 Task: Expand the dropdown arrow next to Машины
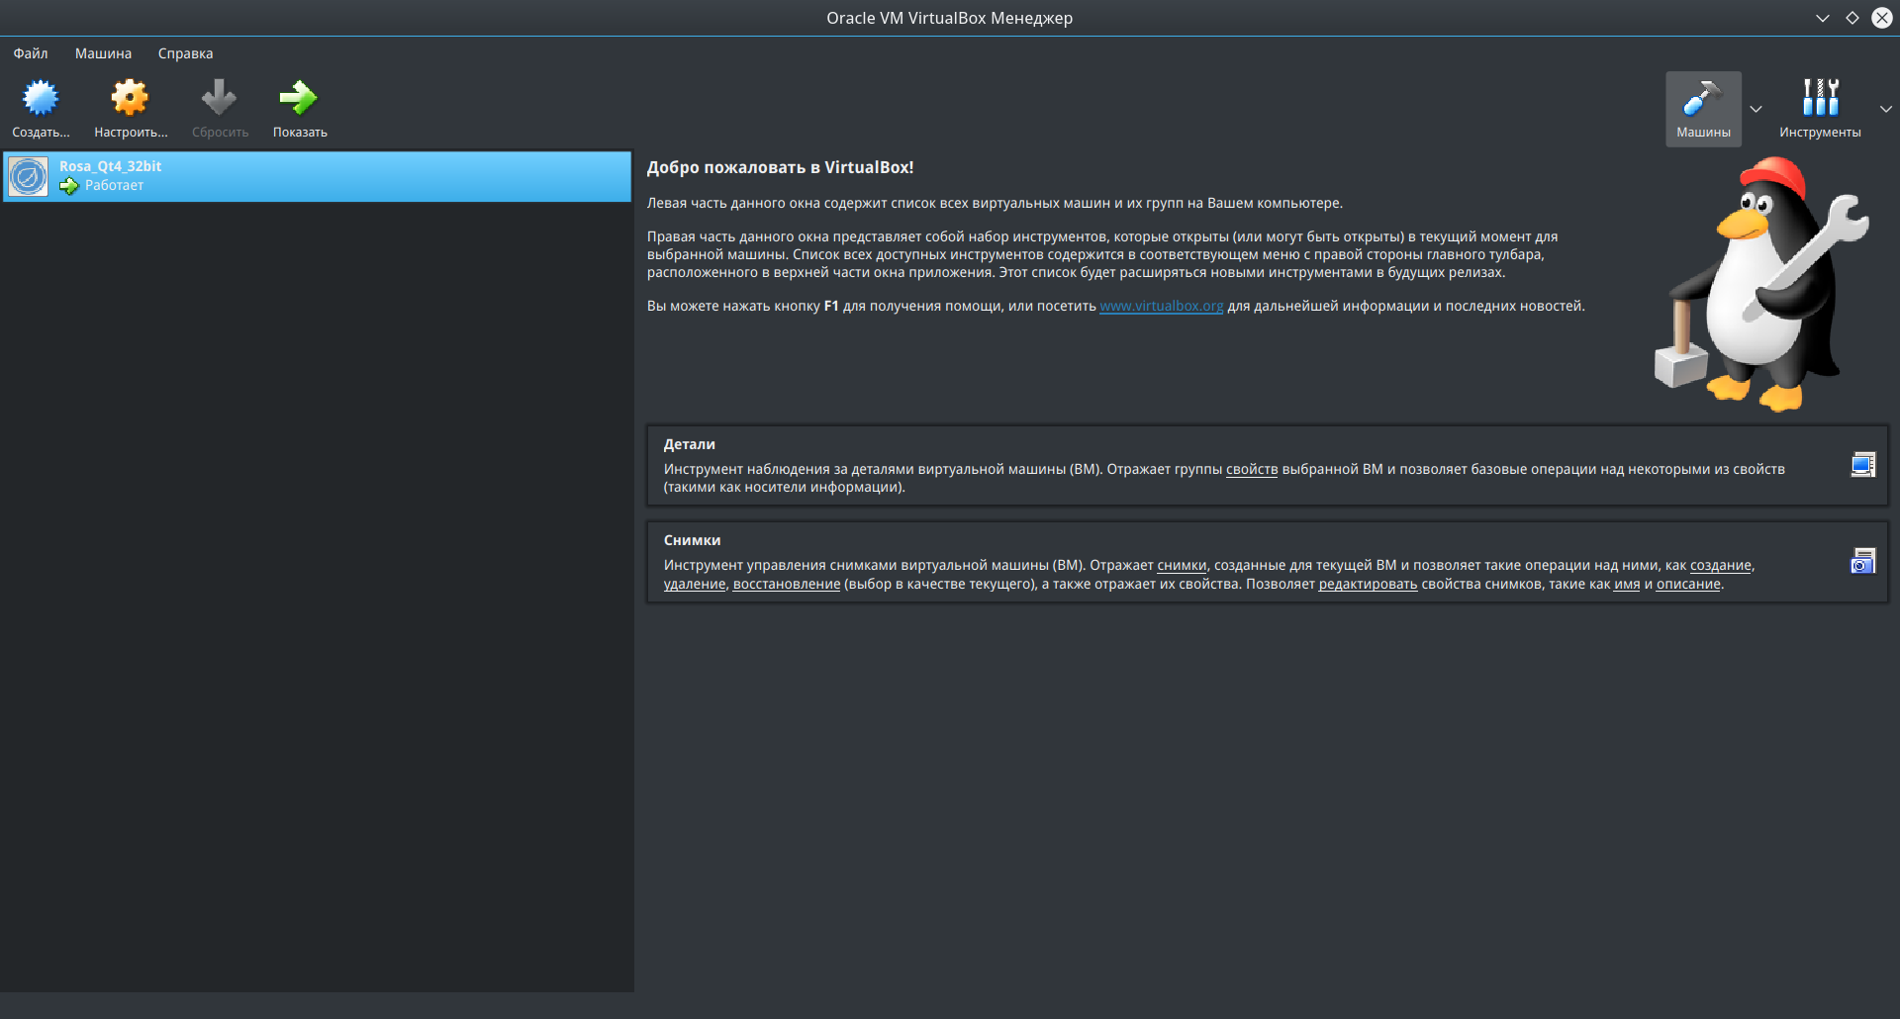pyautogui.click(x=1757, y=109)
